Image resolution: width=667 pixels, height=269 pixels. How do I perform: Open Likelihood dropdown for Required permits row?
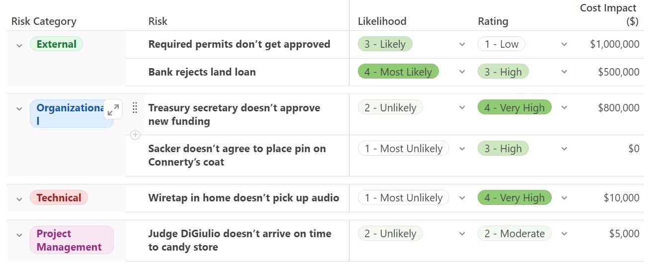coord(462,44)
